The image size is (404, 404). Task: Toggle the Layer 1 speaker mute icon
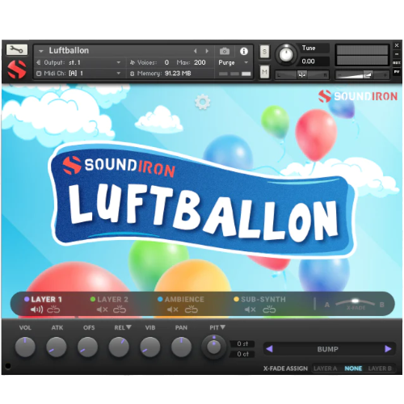tap(36, 309)
